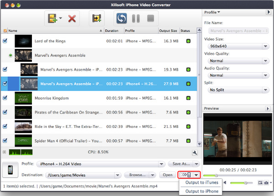
Task: Open the Split No Split dropdown
Action: (238, 90)
